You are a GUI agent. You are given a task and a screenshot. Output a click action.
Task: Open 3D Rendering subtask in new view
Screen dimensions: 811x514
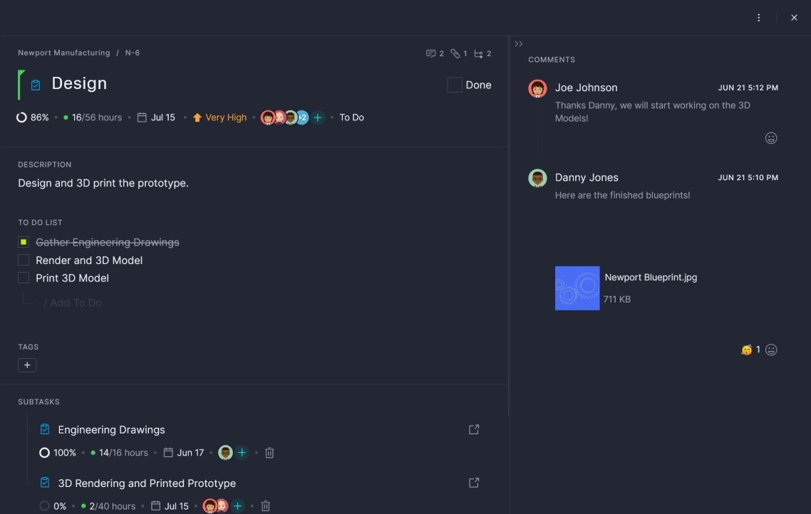coord(473,482)
